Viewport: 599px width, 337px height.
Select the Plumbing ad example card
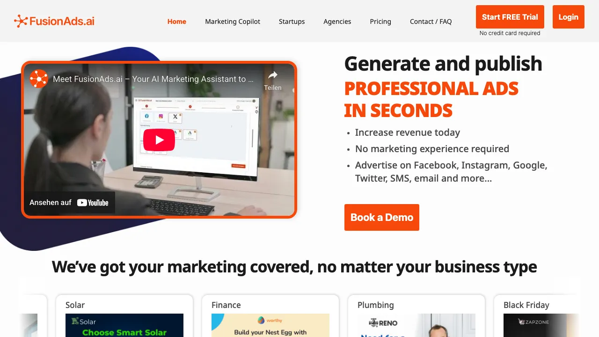tap(416, 316)
